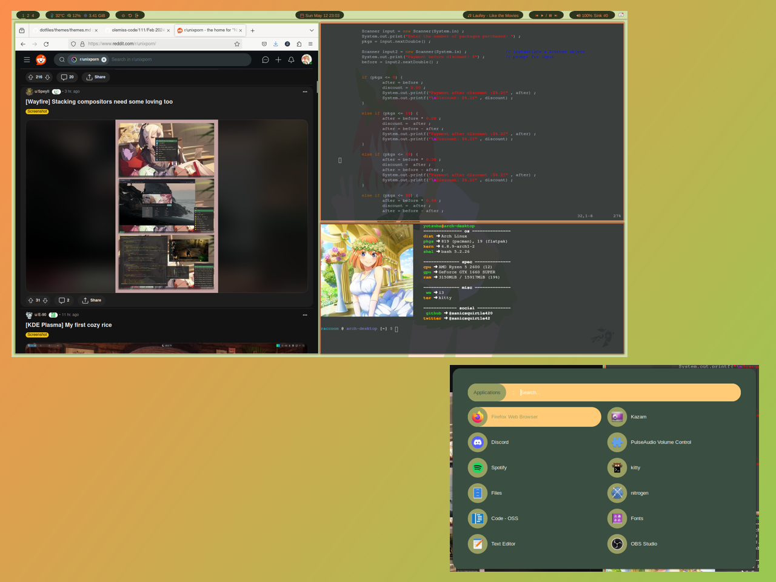The image size is (776, 582).
Task: Skip to previous track in bar
Action: click(x=537, y=15)
